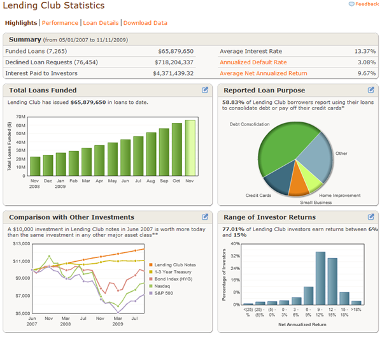Click the 'Credit Cards' pie label

[258, 196]
